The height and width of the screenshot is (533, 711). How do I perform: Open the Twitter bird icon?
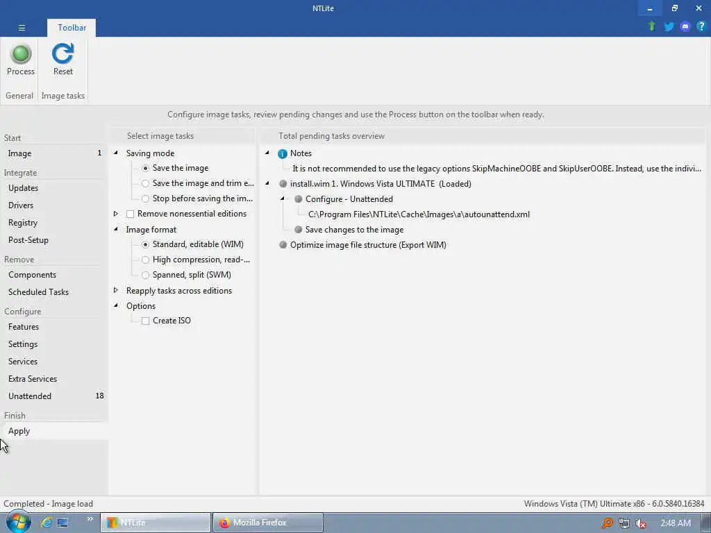coord(669,27)
